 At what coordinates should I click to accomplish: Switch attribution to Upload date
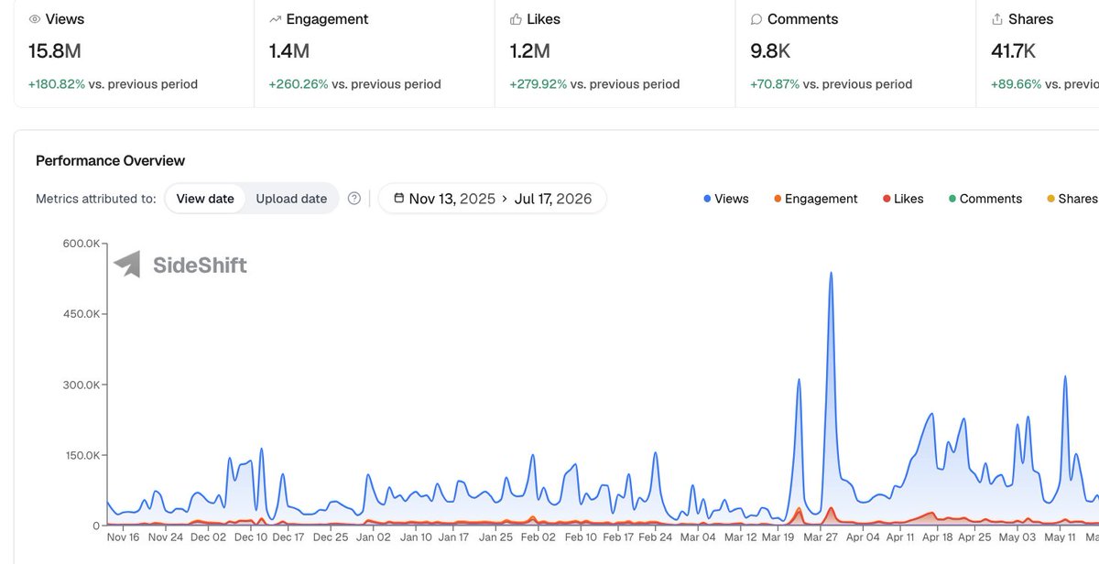point(291,199)
